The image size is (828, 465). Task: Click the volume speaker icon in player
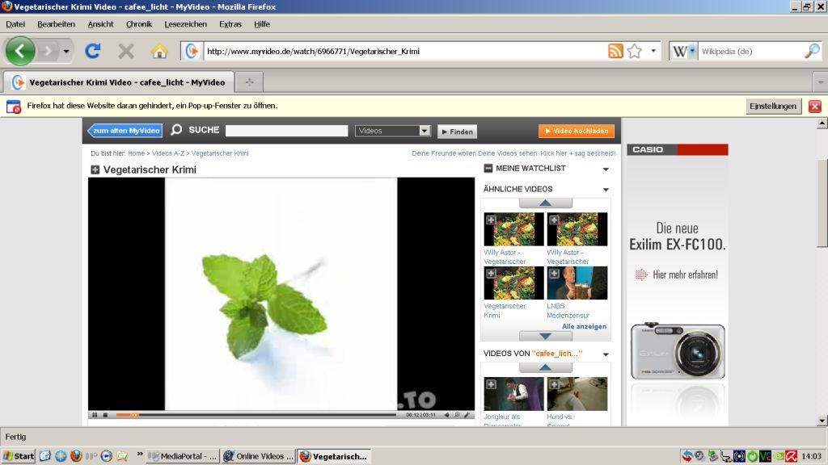point(446,415)
